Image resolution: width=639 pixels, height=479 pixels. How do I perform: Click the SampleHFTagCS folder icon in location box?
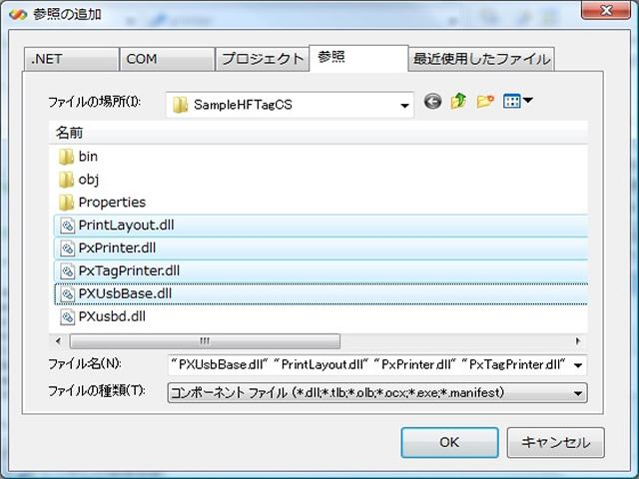[180, 105]
